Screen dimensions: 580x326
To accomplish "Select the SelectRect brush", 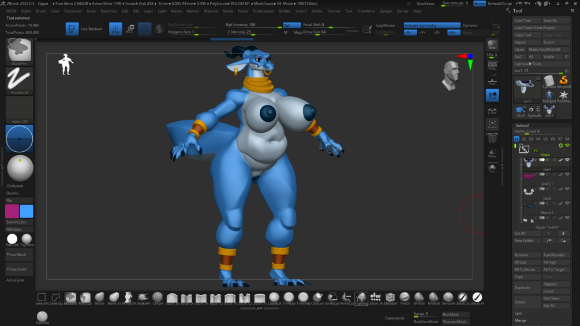I will 42,298.
